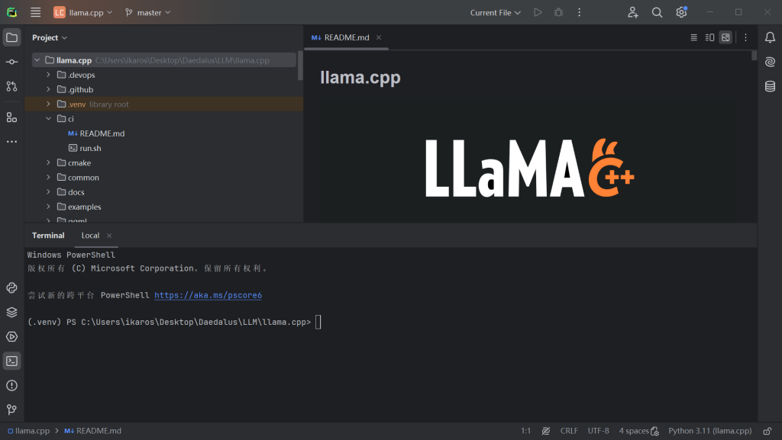This screenshot has width=782, height=440.
Task: Open run.sh file in tree
Action: click(85, 149)
